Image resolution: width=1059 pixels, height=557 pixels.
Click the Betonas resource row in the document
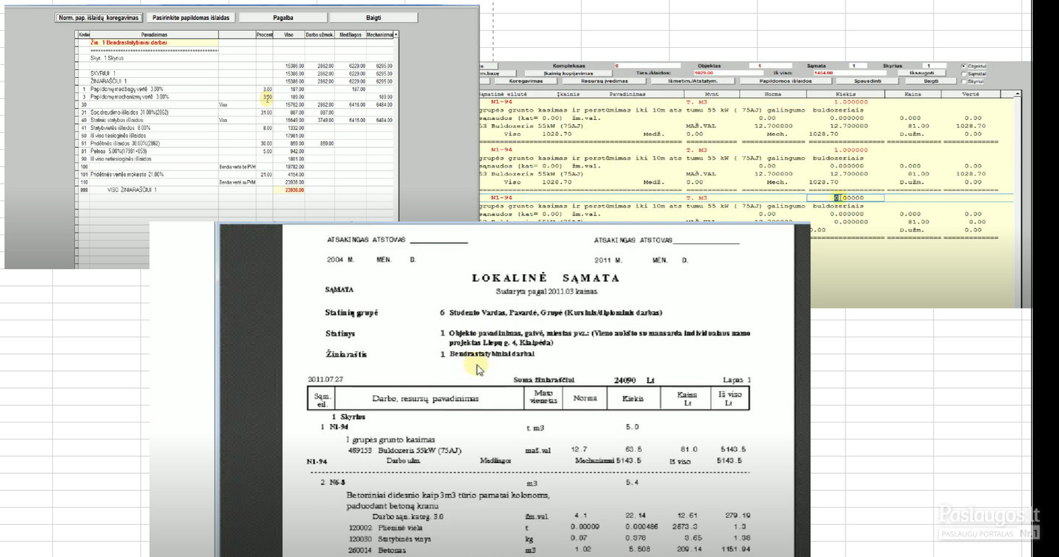click(548, 549)
